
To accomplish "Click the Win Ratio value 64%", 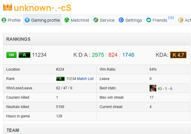I will pos(153,69).
